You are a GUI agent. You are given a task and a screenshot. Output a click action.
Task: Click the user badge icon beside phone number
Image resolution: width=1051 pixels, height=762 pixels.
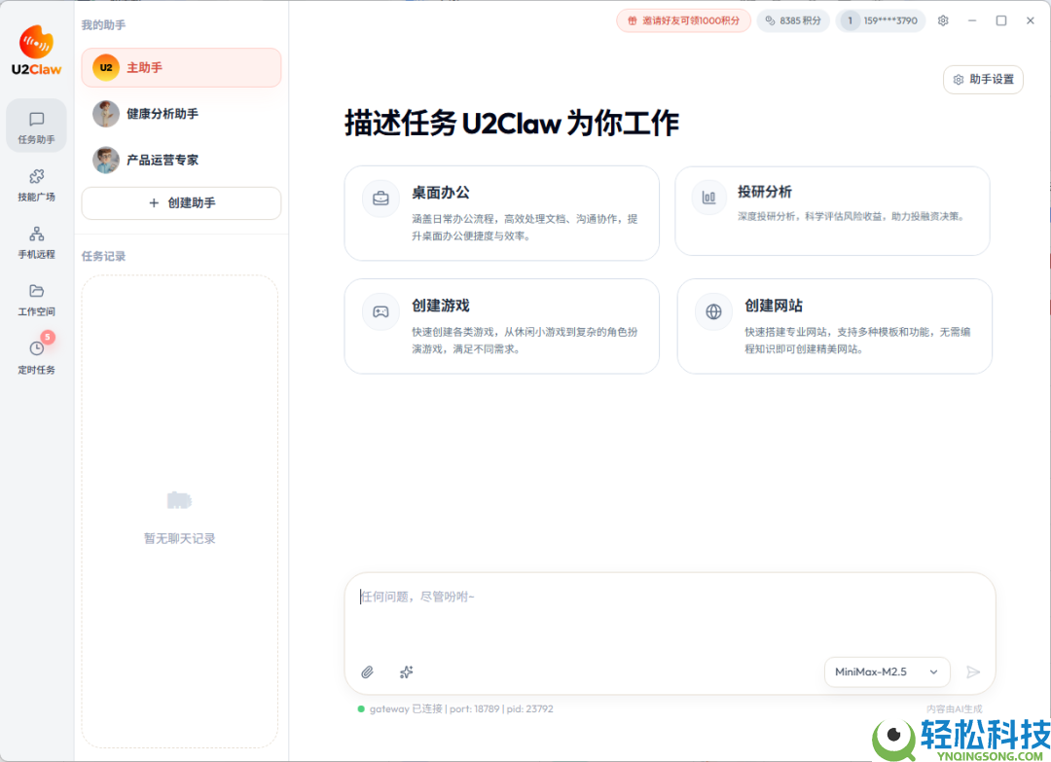[x=850, y=20]
